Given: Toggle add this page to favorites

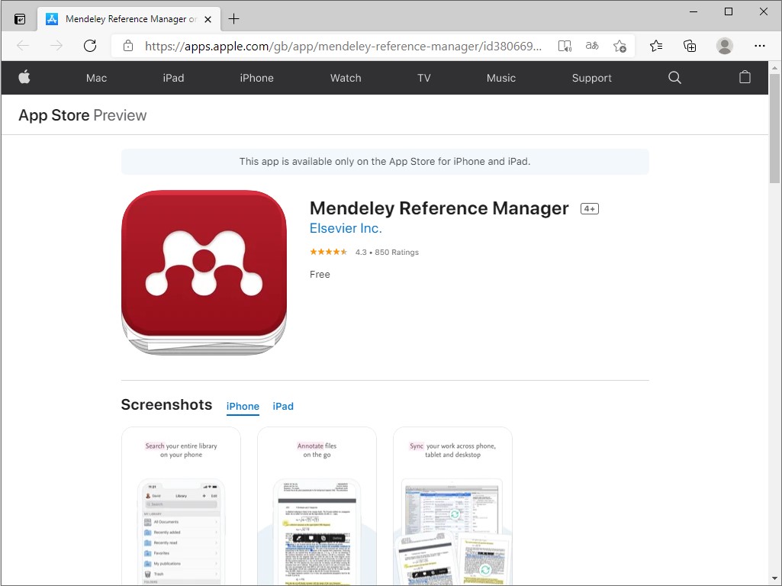Looking at the screenshot, I should 620,46.
